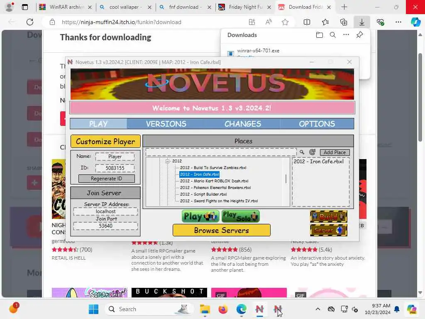Select 2012 - Mario Kart ROBLOX Dash.rbxl

pyautogui.click(x=214, y=181)
